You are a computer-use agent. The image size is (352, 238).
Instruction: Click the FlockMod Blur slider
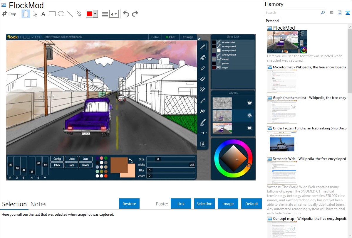(x=171, y=170)
